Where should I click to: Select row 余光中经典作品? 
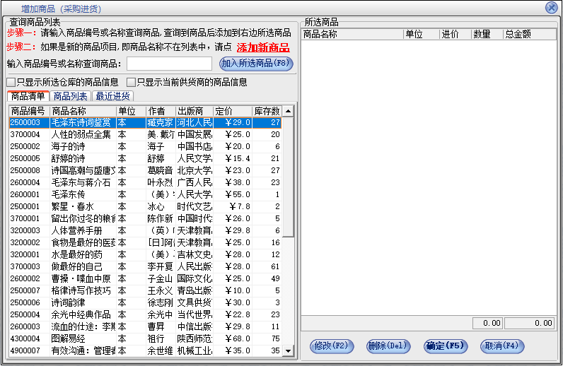pos(145,314)
